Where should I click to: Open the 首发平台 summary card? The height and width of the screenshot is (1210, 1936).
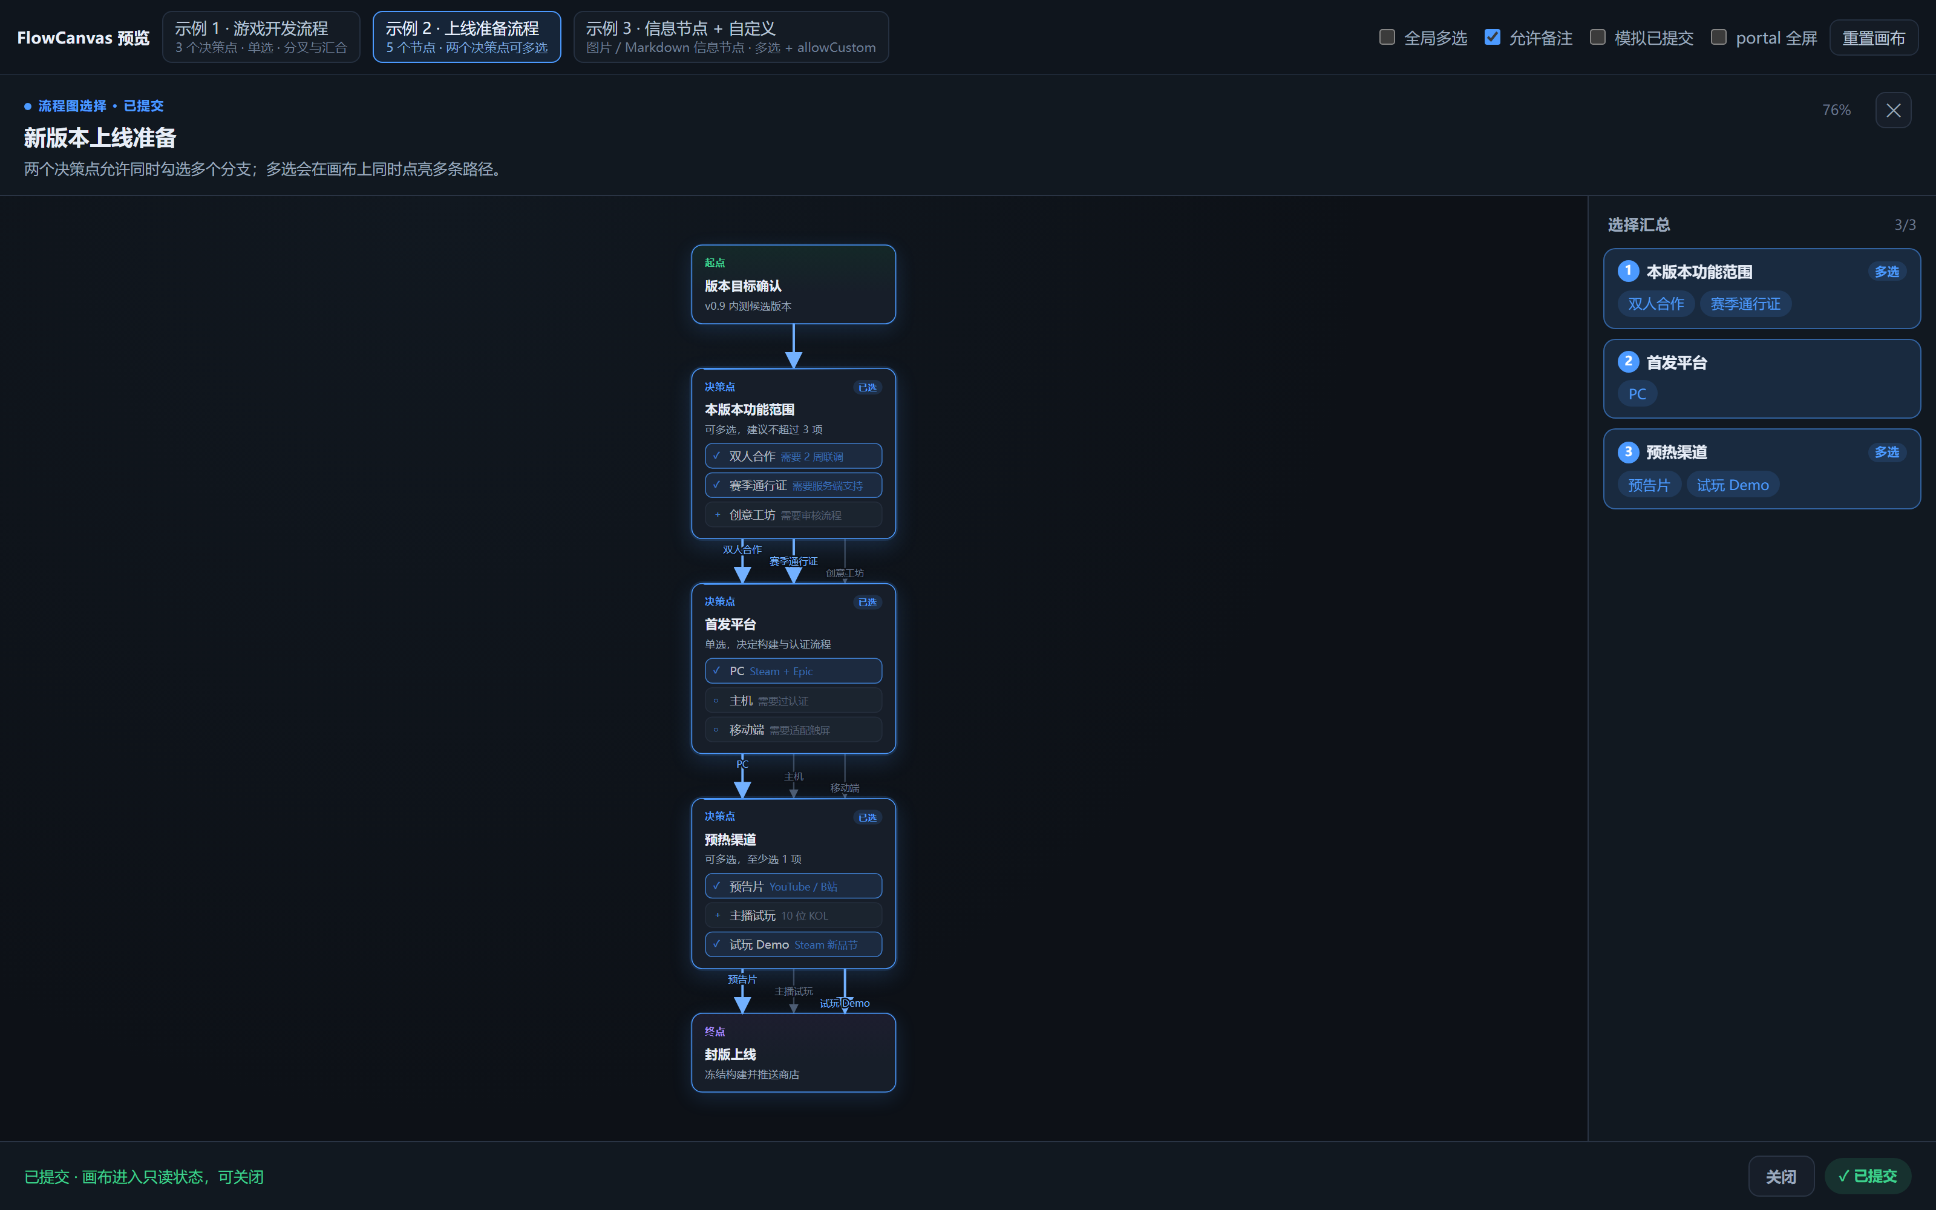(1762, 379)
